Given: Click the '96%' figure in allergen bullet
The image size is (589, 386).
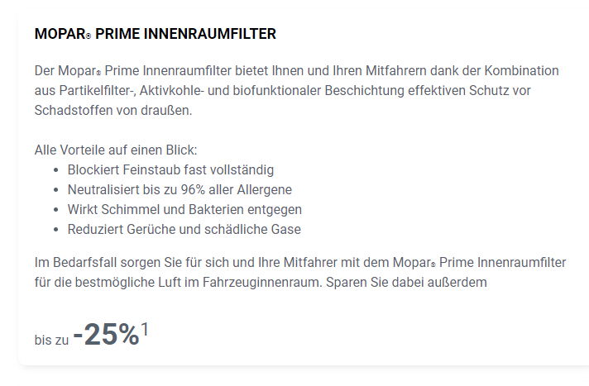Looking at the screenshot, I should point(193,189).
